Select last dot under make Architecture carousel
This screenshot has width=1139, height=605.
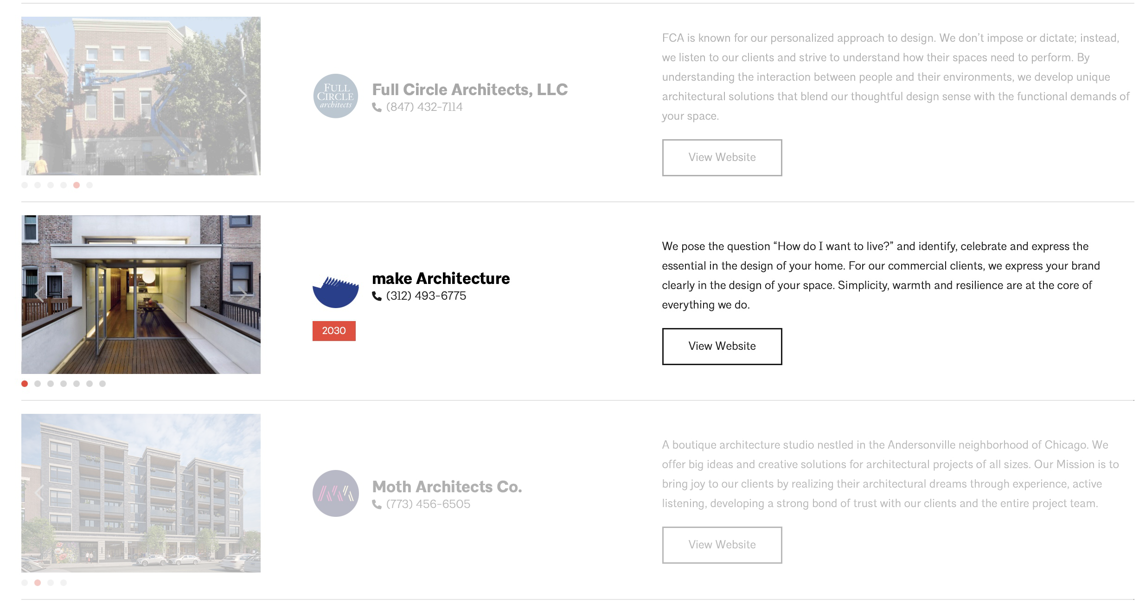[x=102, y=384]
